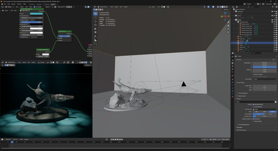
Task: Open the Edit menu
Action: (9, 4)
